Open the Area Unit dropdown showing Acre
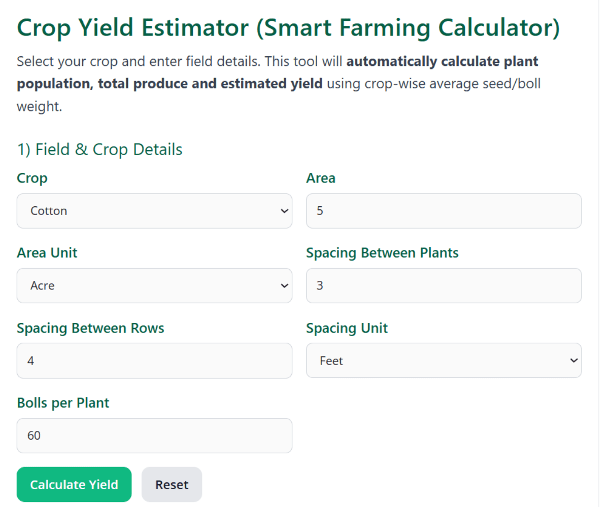This screenshot has width=609, height=507. (x=154, y=285)
